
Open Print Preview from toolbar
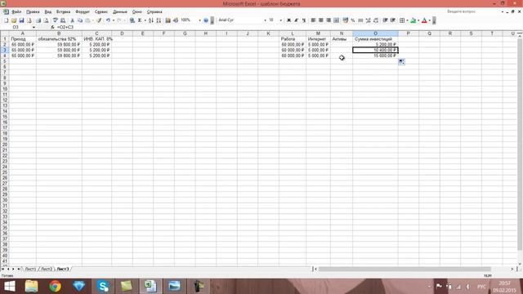pos(46,20)
